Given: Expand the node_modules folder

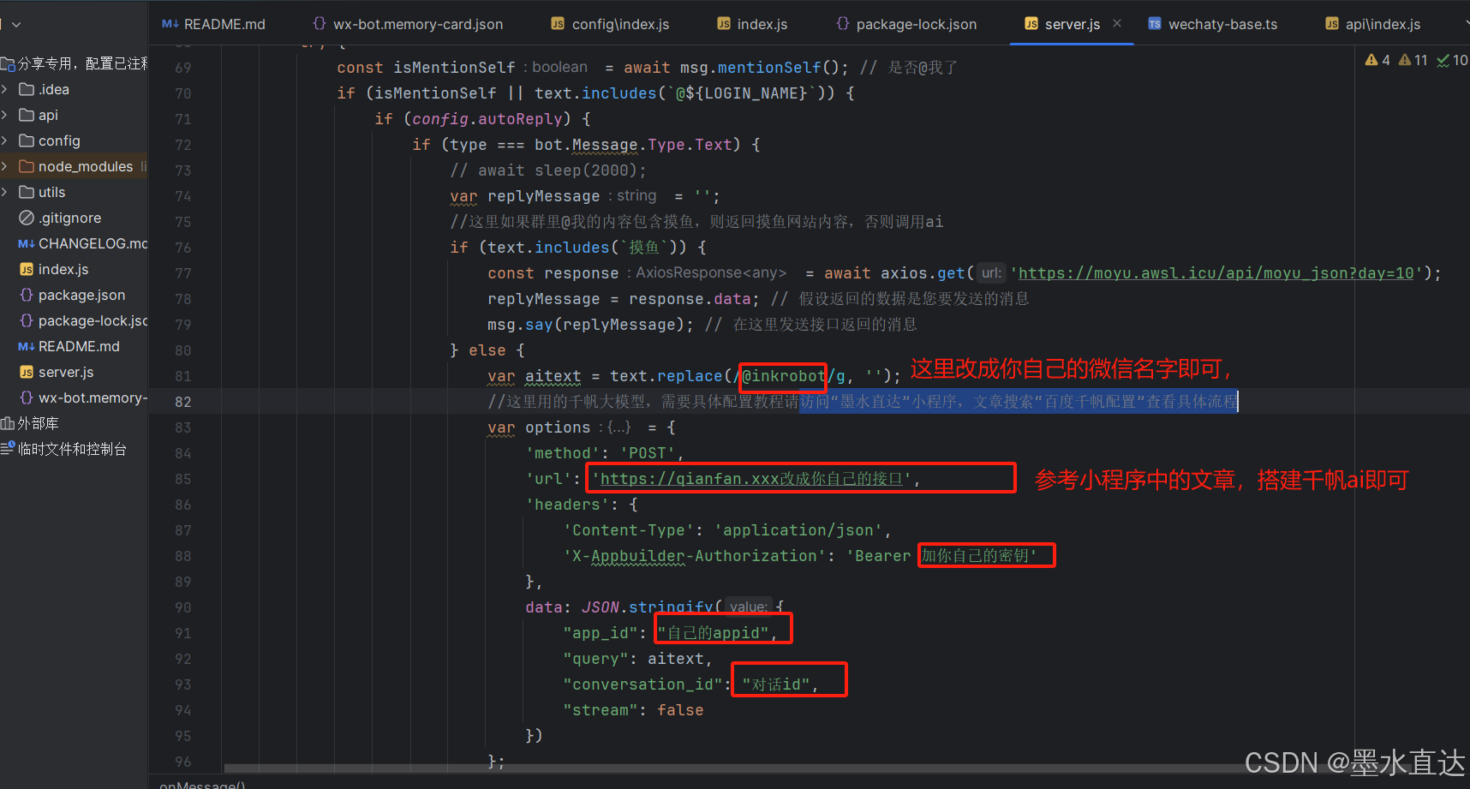Looking at the screenshot, I should 5,166.
